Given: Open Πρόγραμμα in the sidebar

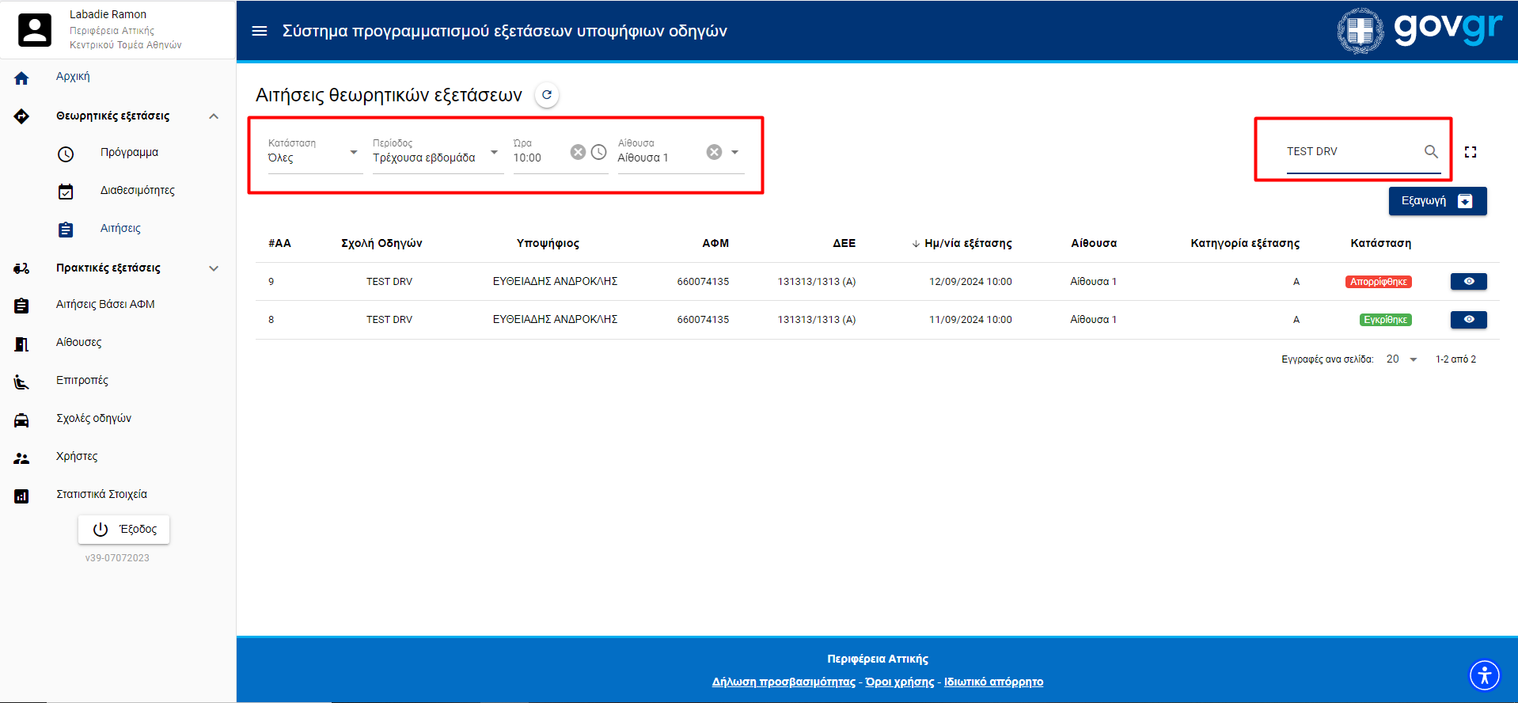Looking at the screenshot, I should (129, 153).
